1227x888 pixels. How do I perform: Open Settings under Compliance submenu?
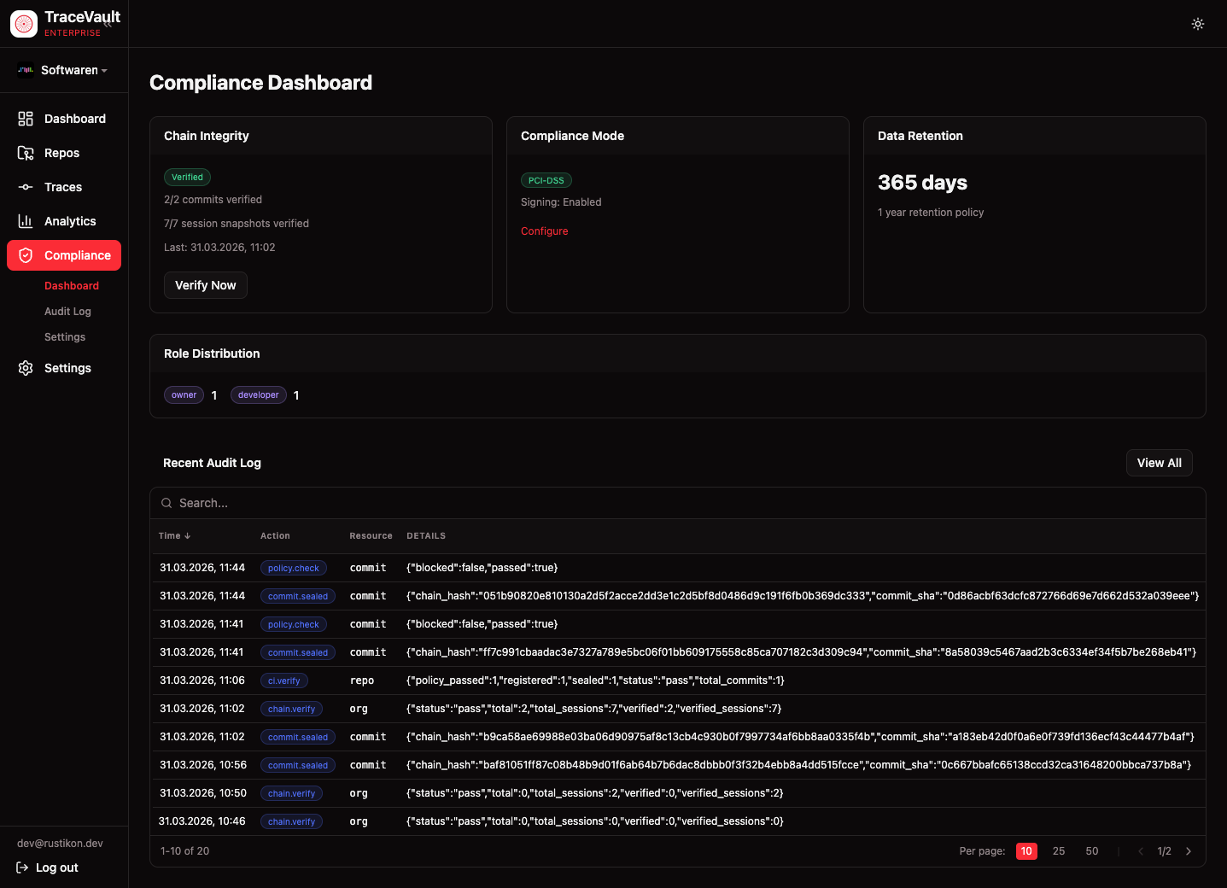coord(65,337)
